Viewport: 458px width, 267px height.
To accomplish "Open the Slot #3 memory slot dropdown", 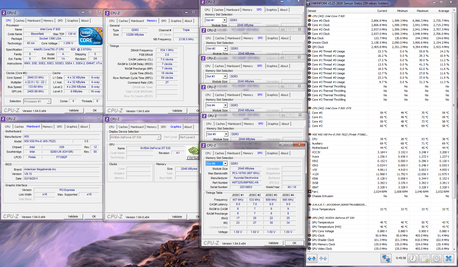I will coord(225,76).
